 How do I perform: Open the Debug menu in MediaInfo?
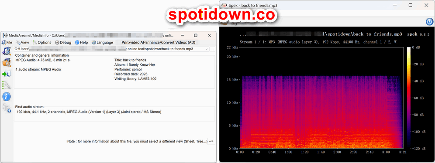point(63,42)
